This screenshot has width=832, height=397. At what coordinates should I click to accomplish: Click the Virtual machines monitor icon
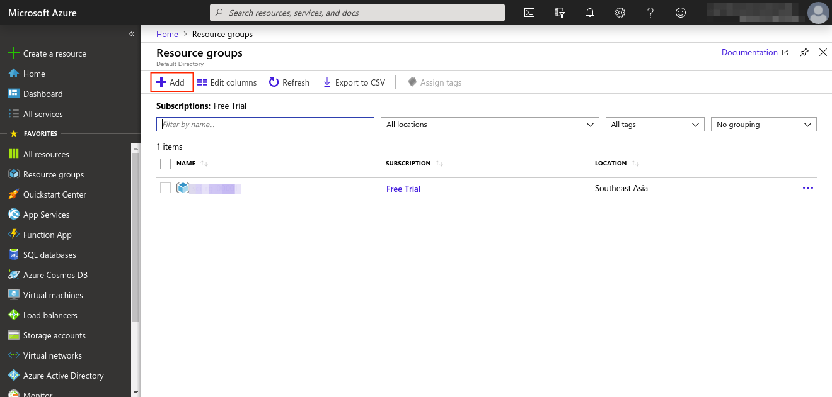click(x=13, y=295)
